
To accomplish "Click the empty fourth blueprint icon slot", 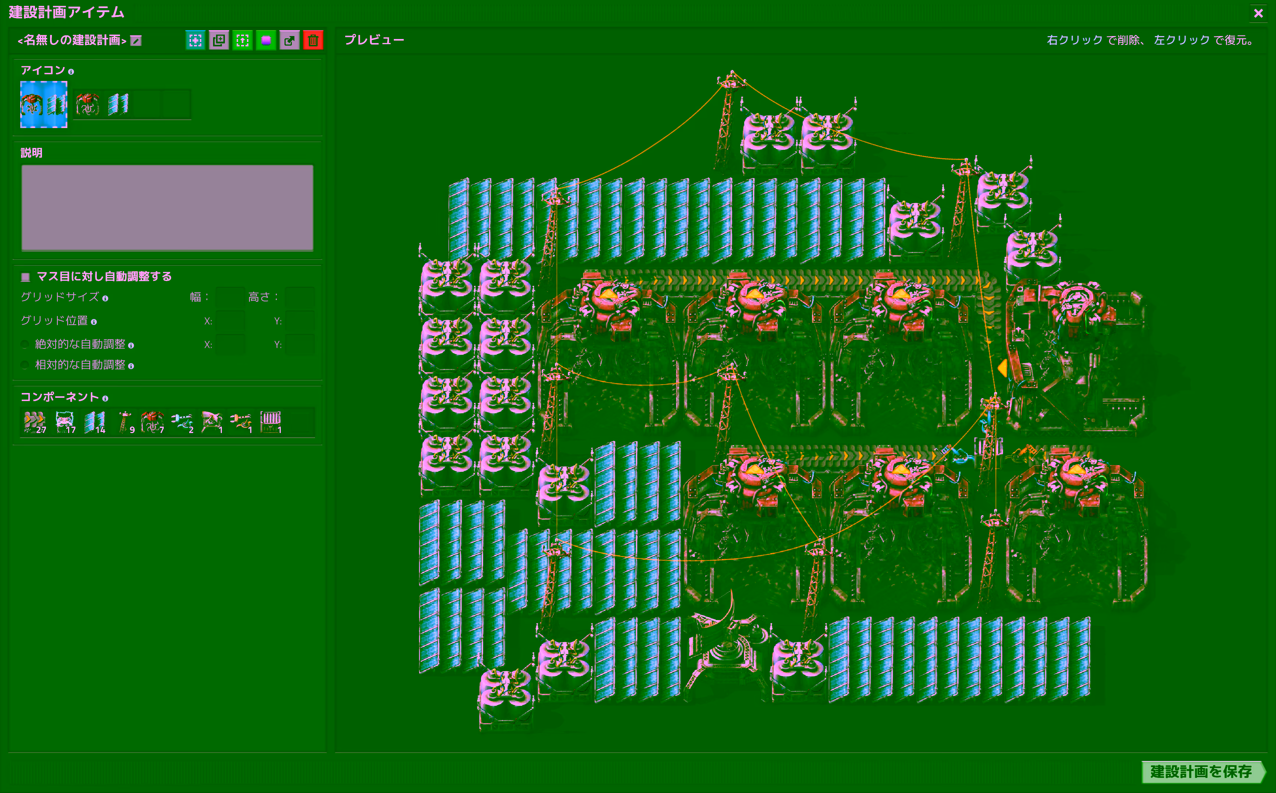I will [176, 105].
